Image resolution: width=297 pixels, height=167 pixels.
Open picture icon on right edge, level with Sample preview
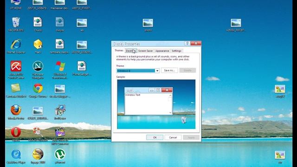coord(280,91)
